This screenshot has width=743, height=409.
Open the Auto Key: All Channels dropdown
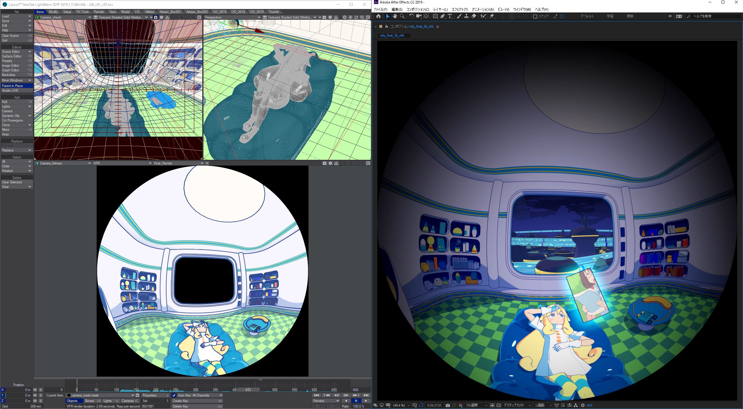click(x=200, y=395)
